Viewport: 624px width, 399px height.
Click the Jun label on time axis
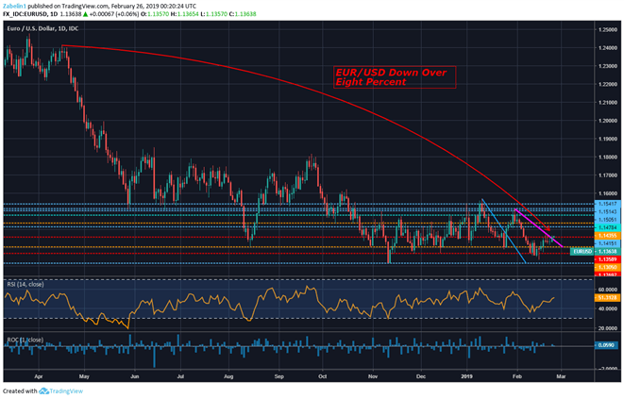click(134, 376)
